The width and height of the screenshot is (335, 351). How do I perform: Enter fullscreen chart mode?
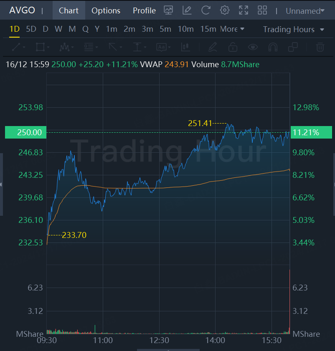click(x=244, y=10)
